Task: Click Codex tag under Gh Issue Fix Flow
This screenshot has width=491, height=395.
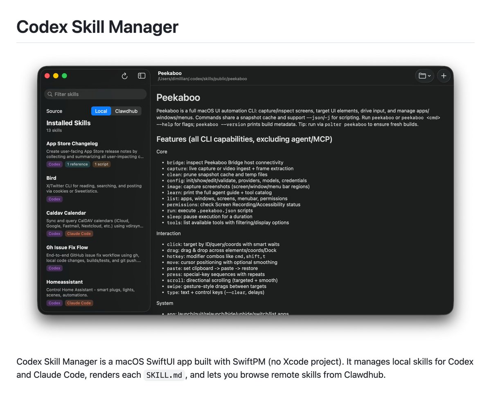Action: point(54,268)
